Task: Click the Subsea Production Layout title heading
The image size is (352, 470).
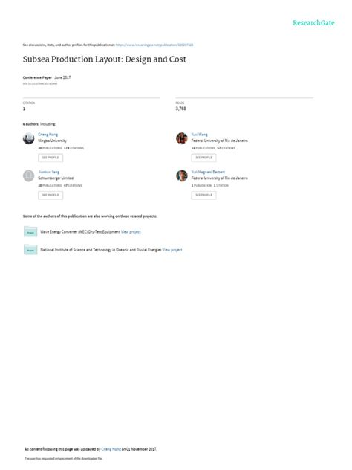Action: [x=105, y=59]
